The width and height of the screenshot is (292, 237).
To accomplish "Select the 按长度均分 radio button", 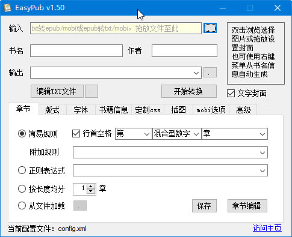I will click(x=22, y=189).
